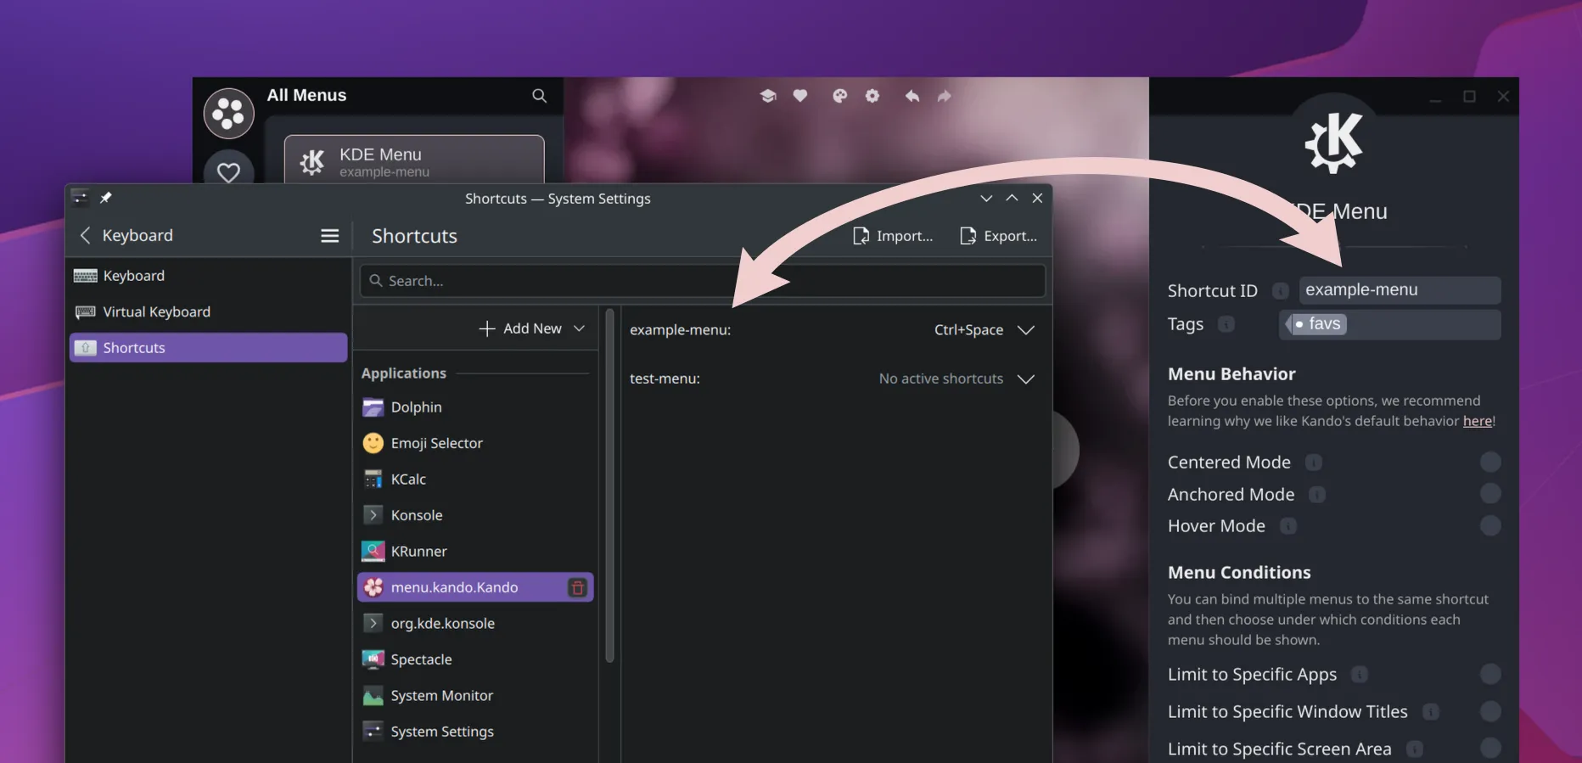Select System Monitor in the applications list
The width and height of the screenshot is (1582, 763).
475,696
